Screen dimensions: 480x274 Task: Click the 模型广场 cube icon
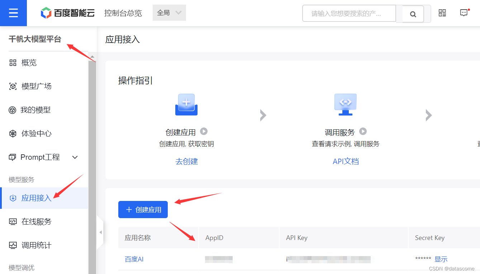coord(13,86)
